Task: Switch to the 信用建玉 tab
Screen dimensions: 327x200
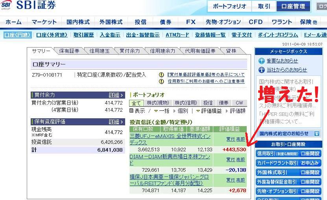Action: [99, 51]
